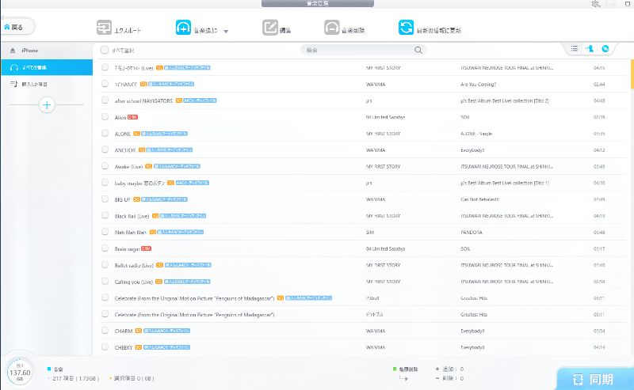Select the checkbox for ALONE
634x390 pixels.
pyautogui.click(x=105, y=133)
